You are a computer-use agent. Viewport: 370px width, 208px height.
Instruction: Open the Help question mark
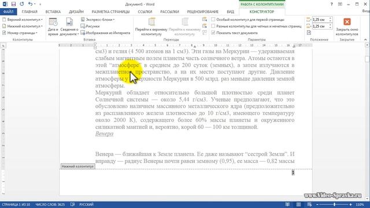(331, 4)
